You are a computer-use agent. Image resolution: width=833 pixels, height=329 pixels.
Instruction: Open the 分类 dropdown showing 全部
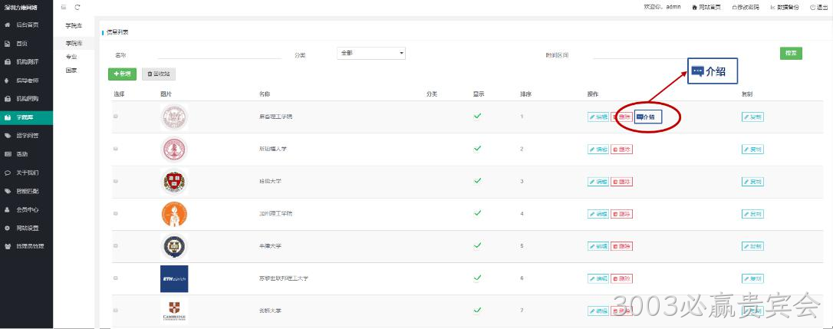[x=370, y=53]
